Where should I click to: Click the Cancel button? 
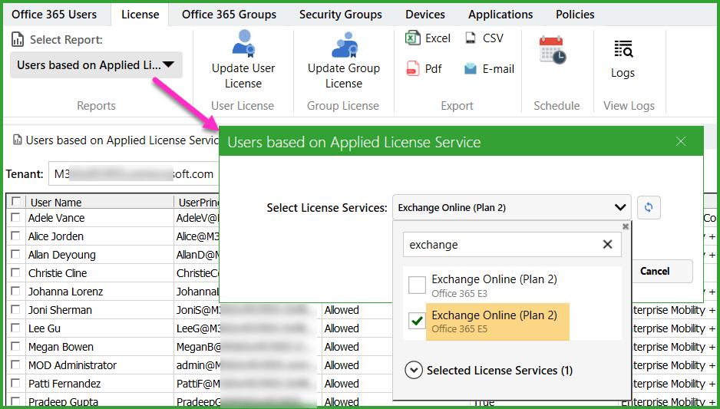(x=656, y=271)
